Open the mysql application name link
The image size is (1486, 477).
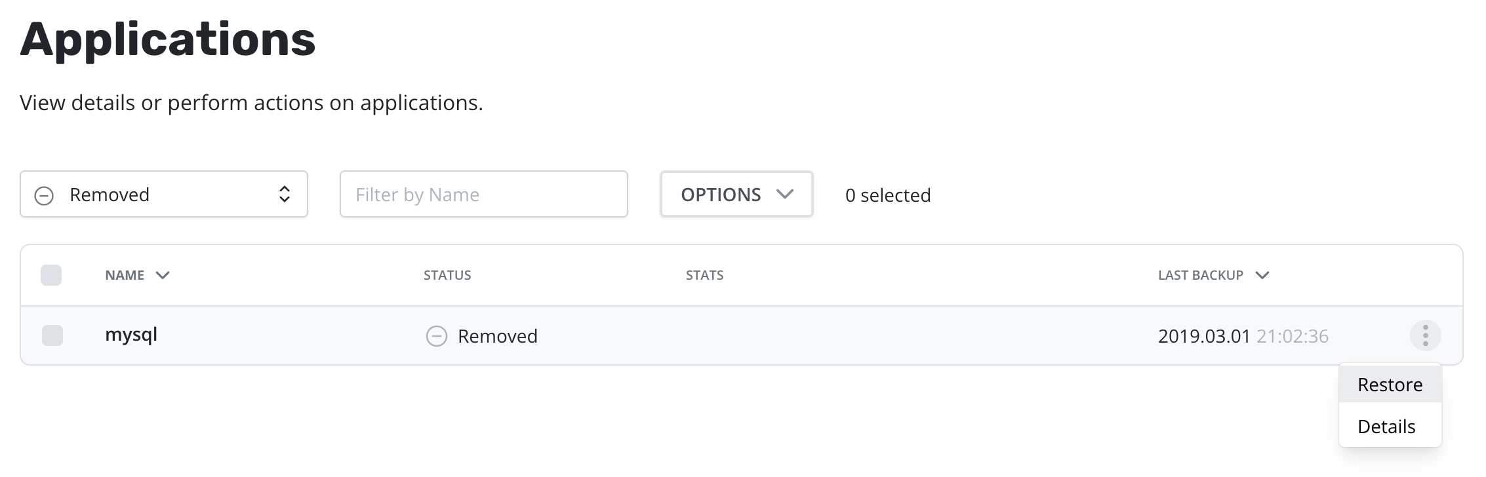point(131,335)
